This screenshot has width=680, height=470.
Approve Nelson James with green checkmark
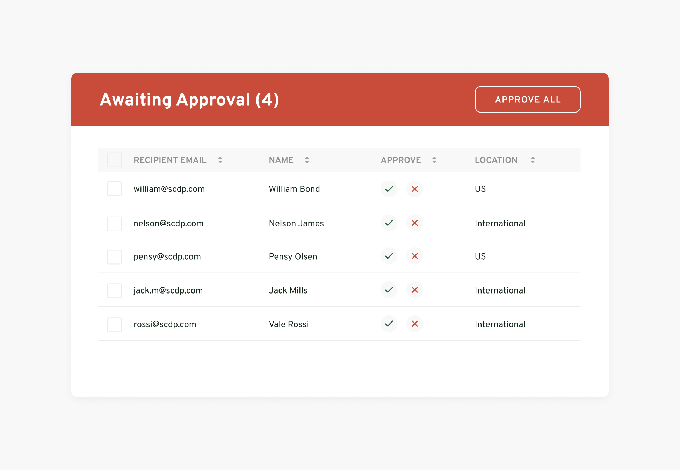389,223
